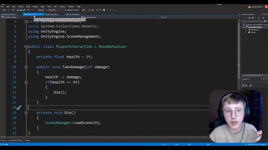Screen dimensions: 268x150
Task: Collapse the Assembly-CSharp project node
Action: click(x=243, y=27)
